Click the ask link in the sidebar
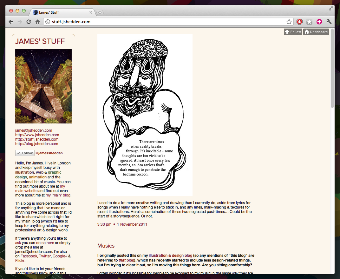 pos(18,243)
